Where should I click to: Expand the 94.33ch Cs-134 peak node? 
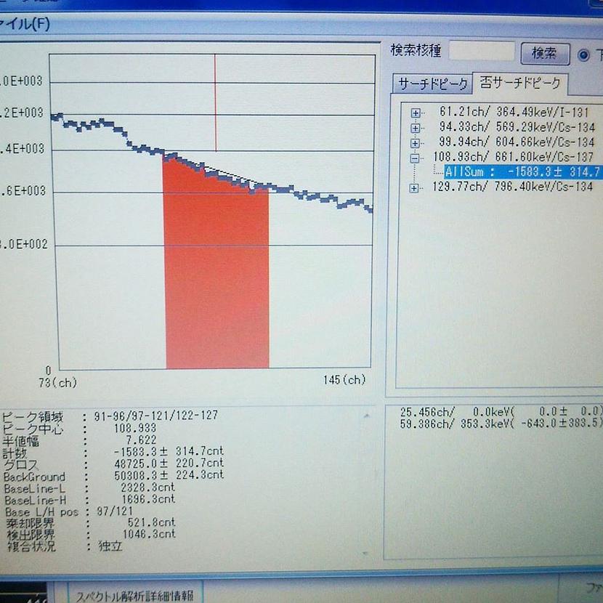click(x=416, y=128)
